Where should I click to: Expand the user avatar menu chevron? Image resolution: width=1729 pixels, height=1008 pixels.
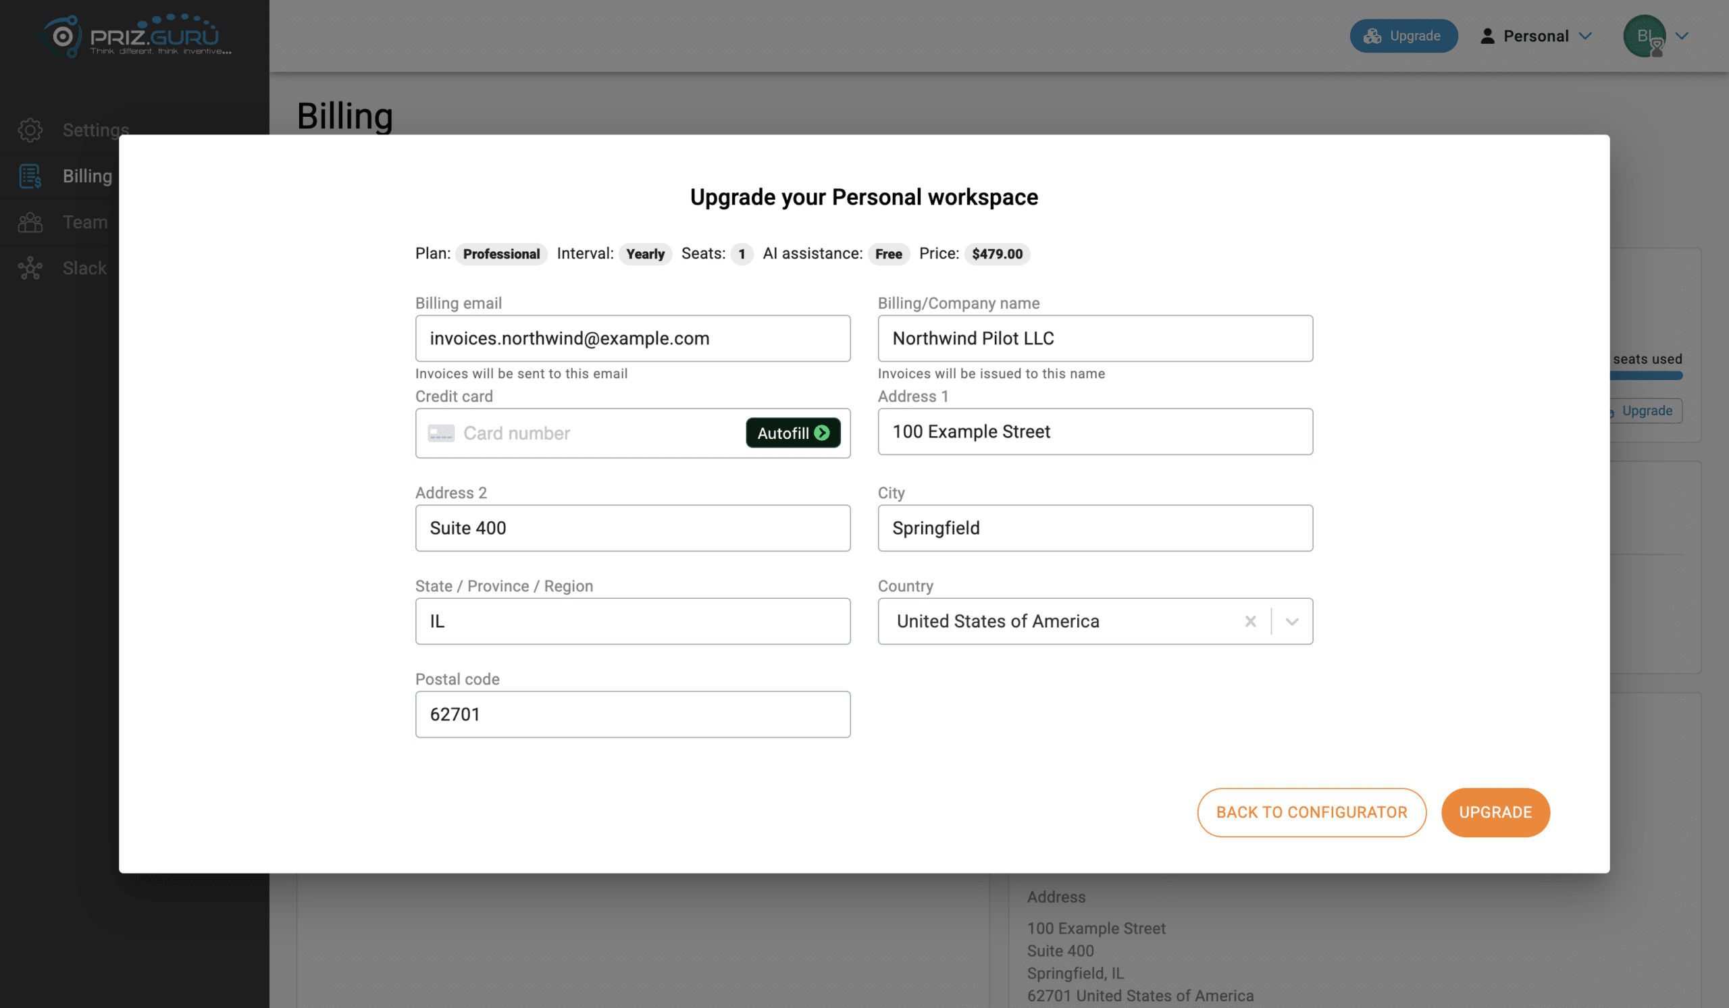tap(1682, 36)
